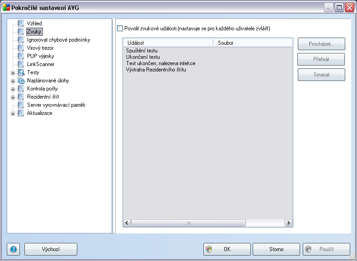Confirm settings with the OK button
The image size is (357, 261).
click(227, 249)
